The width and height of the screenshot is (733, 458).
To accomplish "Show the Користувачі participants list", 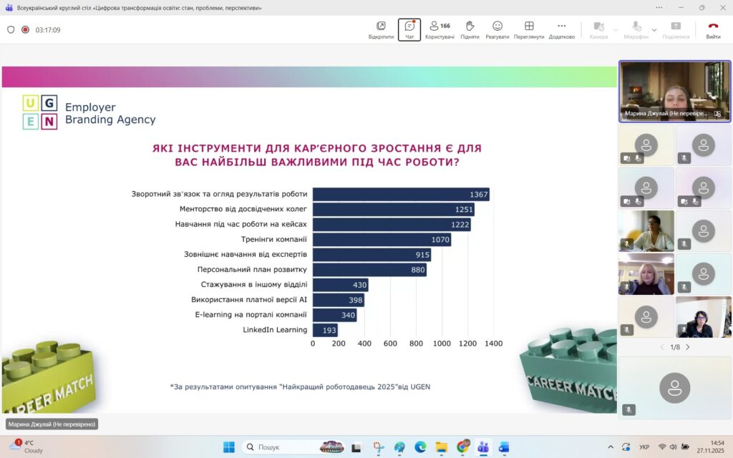I will point(440,30).
